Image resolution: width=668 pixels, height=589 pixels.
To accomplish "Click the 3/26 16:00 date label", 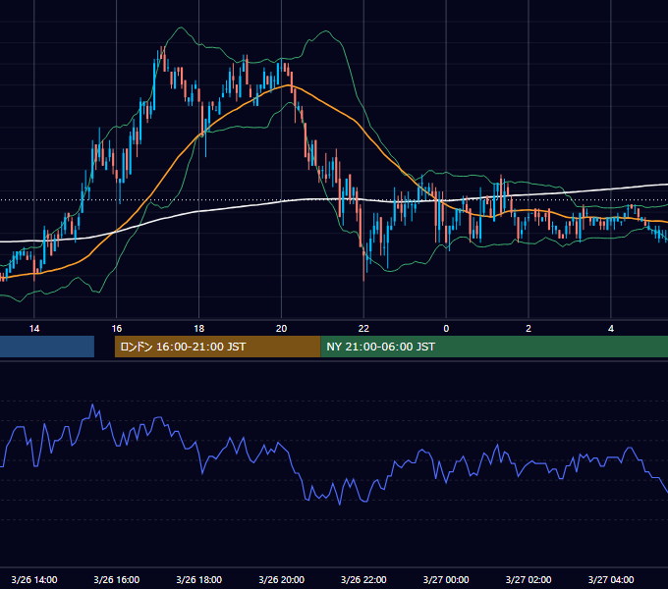I will [x=116, y=579].
